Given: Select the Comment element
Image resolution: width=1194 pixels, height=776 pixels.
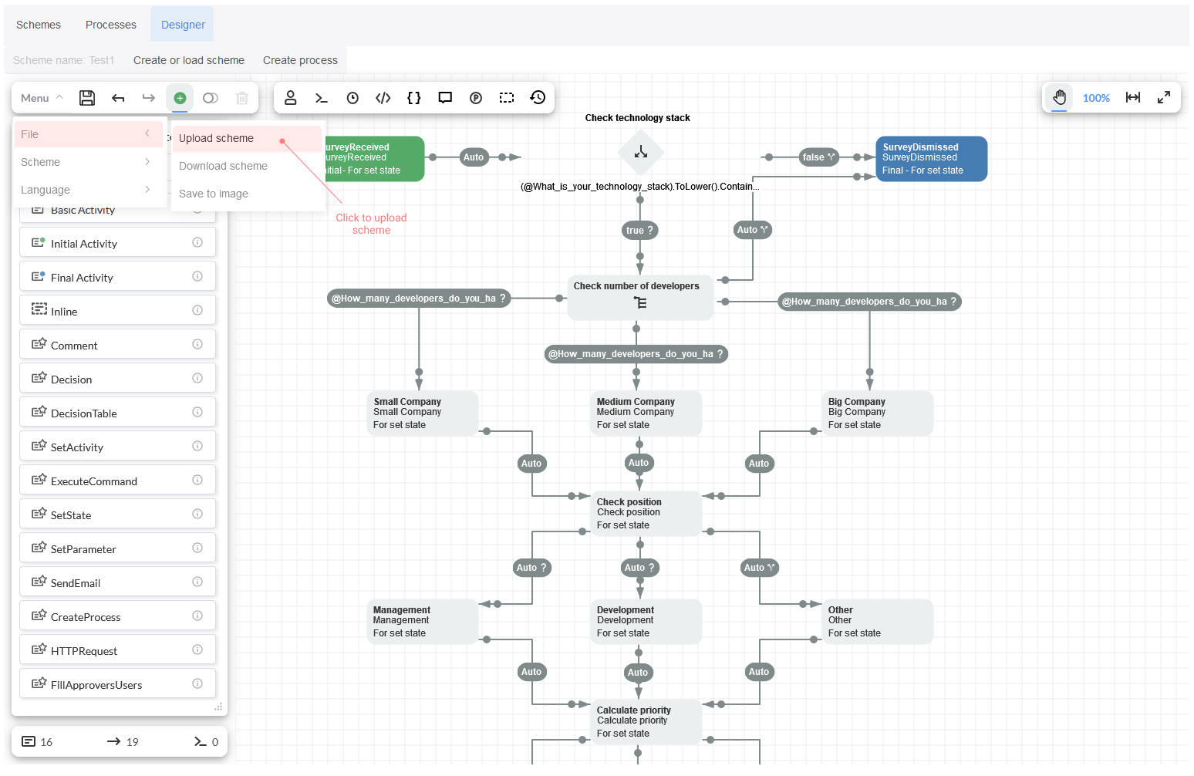Looking at the screenshot, I should point(117,345).
